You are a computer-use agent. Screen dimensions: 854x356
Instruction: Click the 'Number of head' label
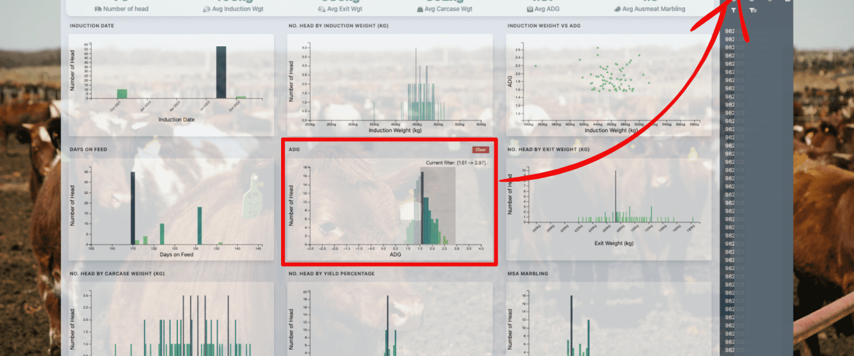[126, 9]
